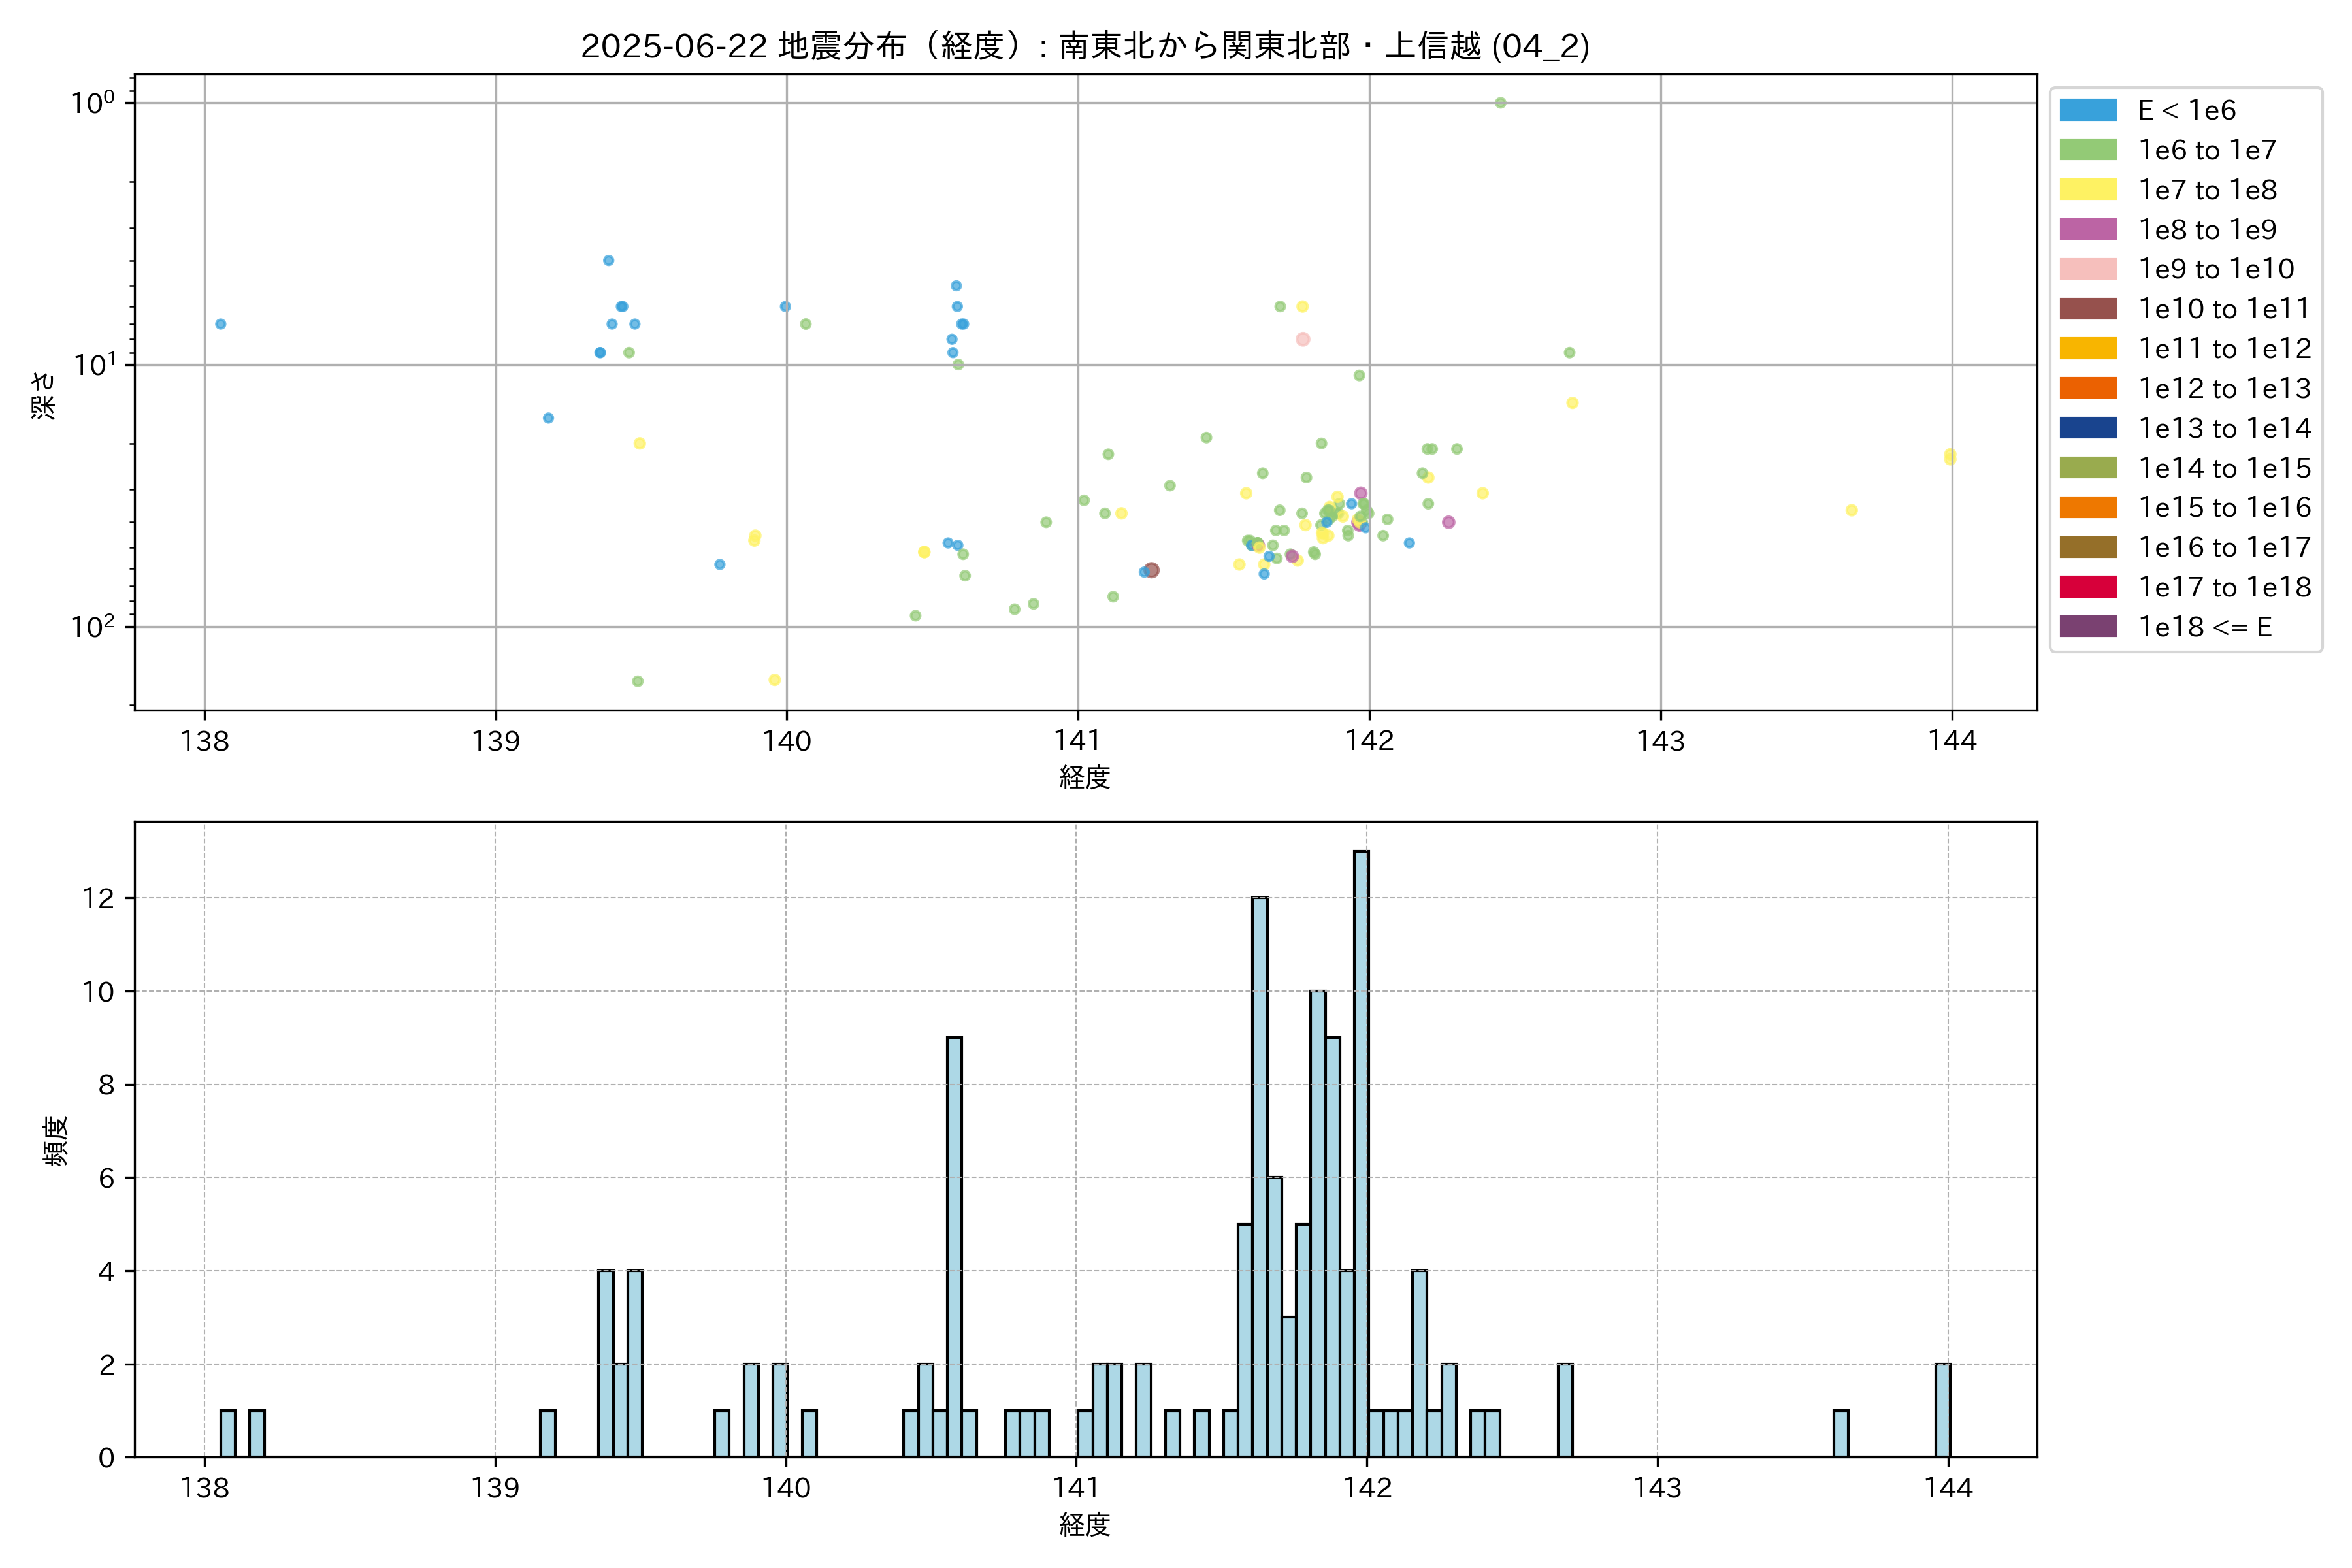The height and width of the screenshot is (1568, 2352).
Task: Click the leftmost blue scatter point near 138
Action: point(221,324)
